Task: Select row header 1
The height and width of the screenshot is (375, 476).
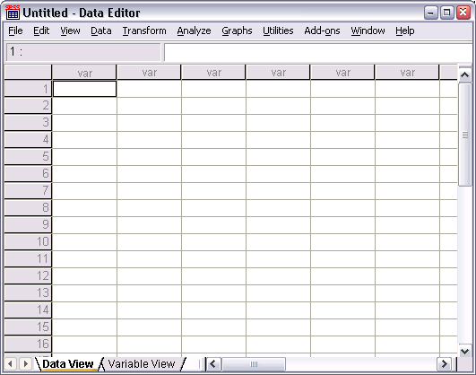Action: pos(28,89)
